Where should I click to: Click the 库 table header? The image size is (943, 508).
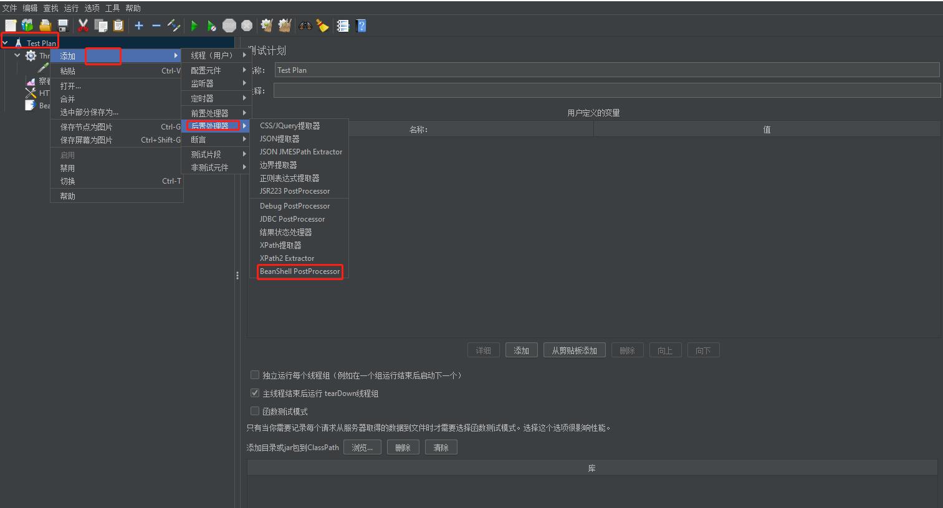tap(592, 468)
